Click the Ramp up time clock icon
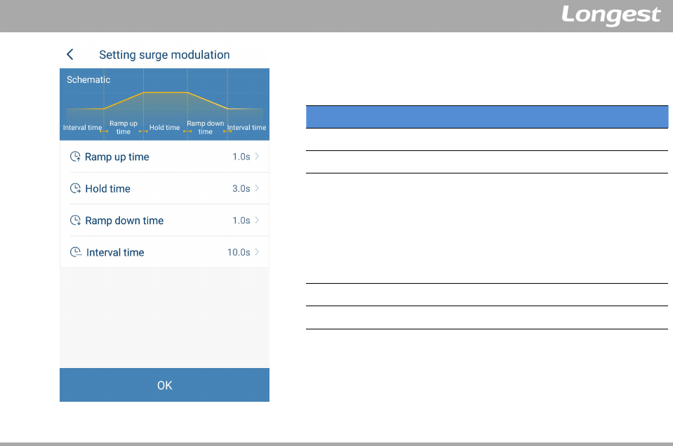This screenshot has width=673, height=446. pos(75,157)
